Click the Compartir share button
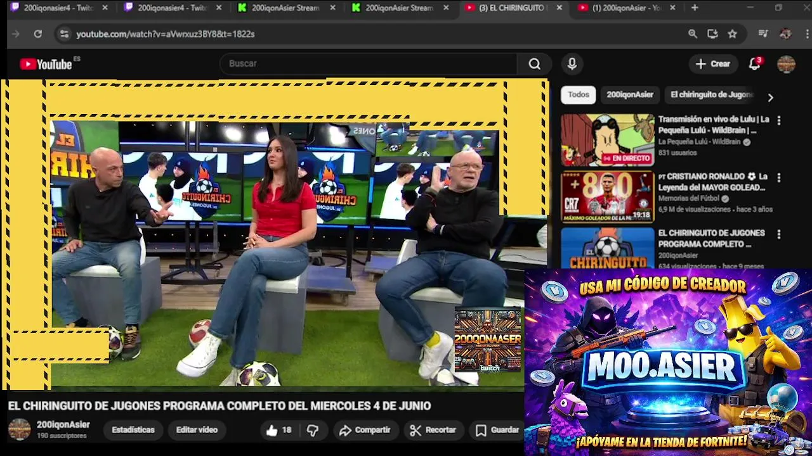Viewport: 812px width, 456px height. [x=365, y=430]
